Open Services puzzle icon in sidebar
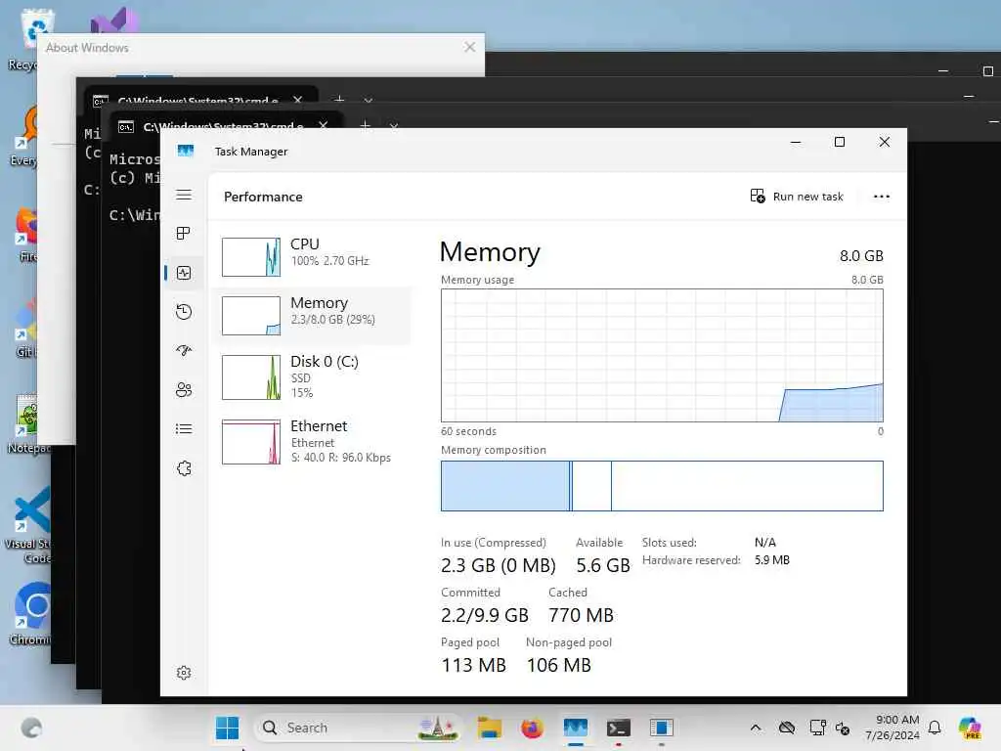The width and height of the screenshot is (1001, 751). pyautogui.click(x=184, y=468)
